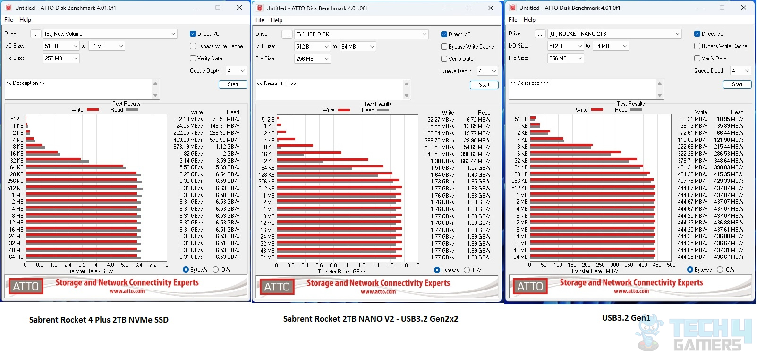This screenshot has height=356, width=757.
Task: Open File menu in left window
Action: coord(9,20)
